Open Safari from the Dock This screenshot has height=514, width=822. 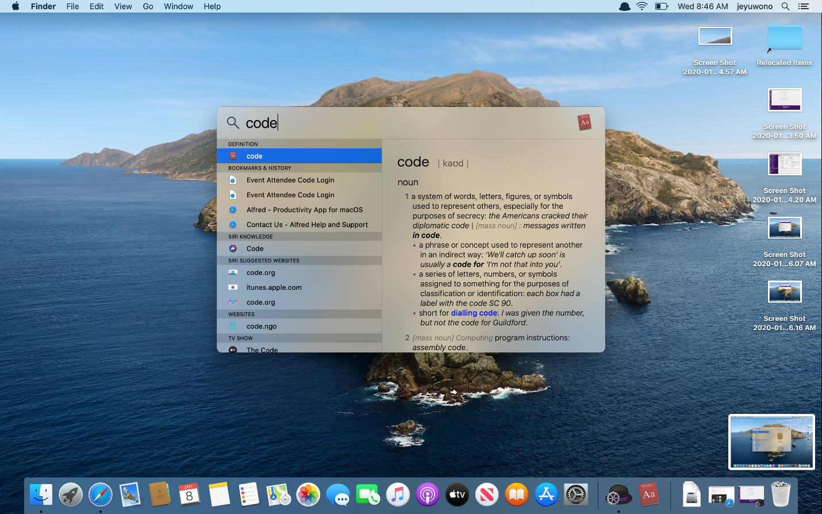coord(101,494)
